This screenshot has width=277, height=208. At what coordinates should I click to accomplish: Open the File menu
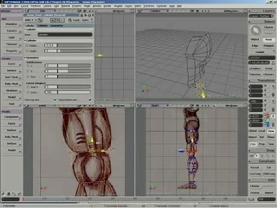(x=3, y=6)
